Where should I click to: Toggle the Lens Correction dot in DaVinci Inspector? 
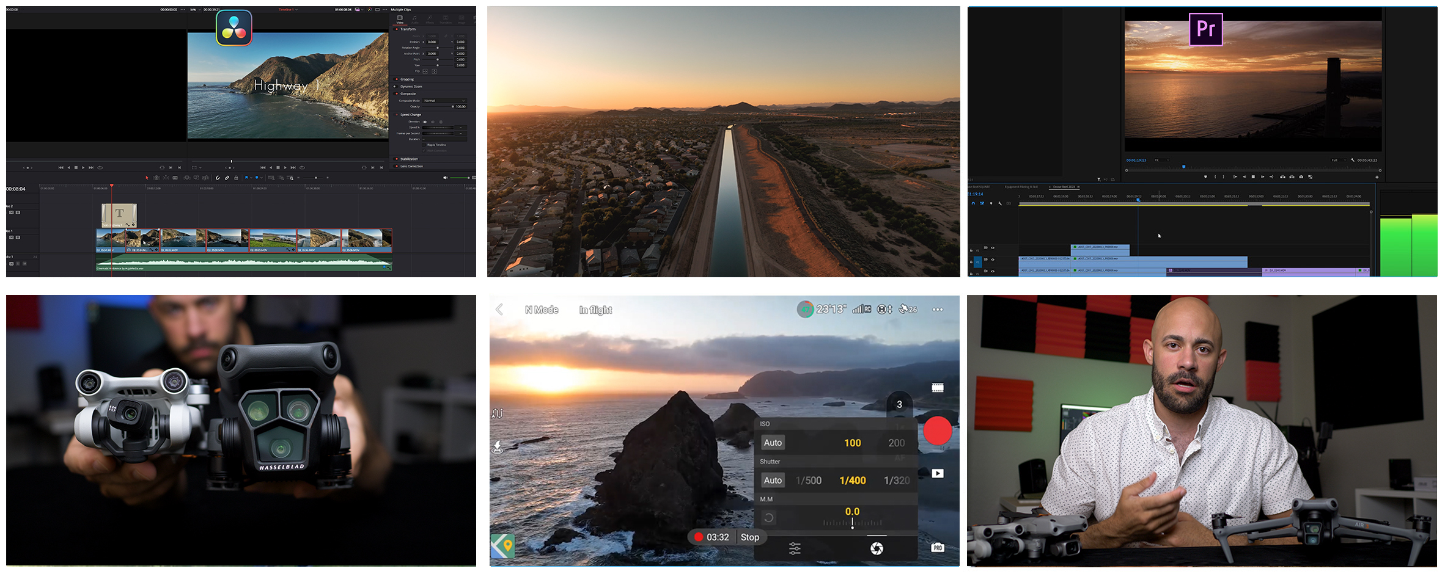395,166
